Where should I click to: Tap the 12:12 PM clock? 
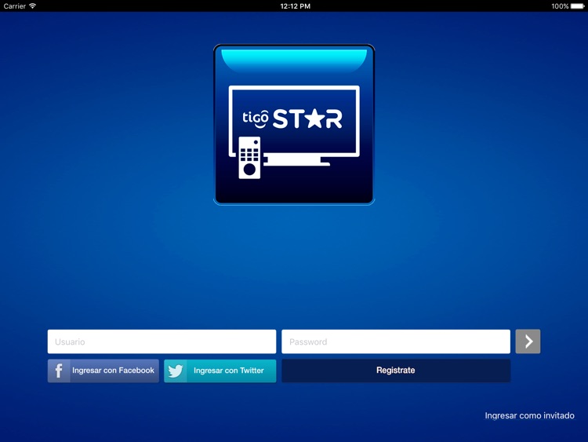coord(295,6)
